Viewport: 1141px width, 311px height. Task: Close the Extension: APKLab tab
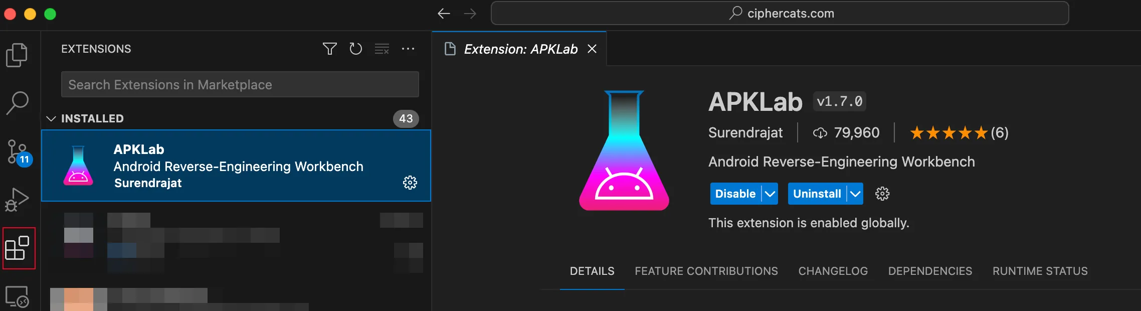(x=592, y=49)
